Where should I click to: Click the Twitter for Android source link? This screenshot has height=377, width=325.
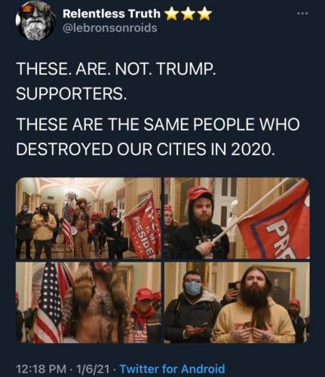(x=173, y=369)
